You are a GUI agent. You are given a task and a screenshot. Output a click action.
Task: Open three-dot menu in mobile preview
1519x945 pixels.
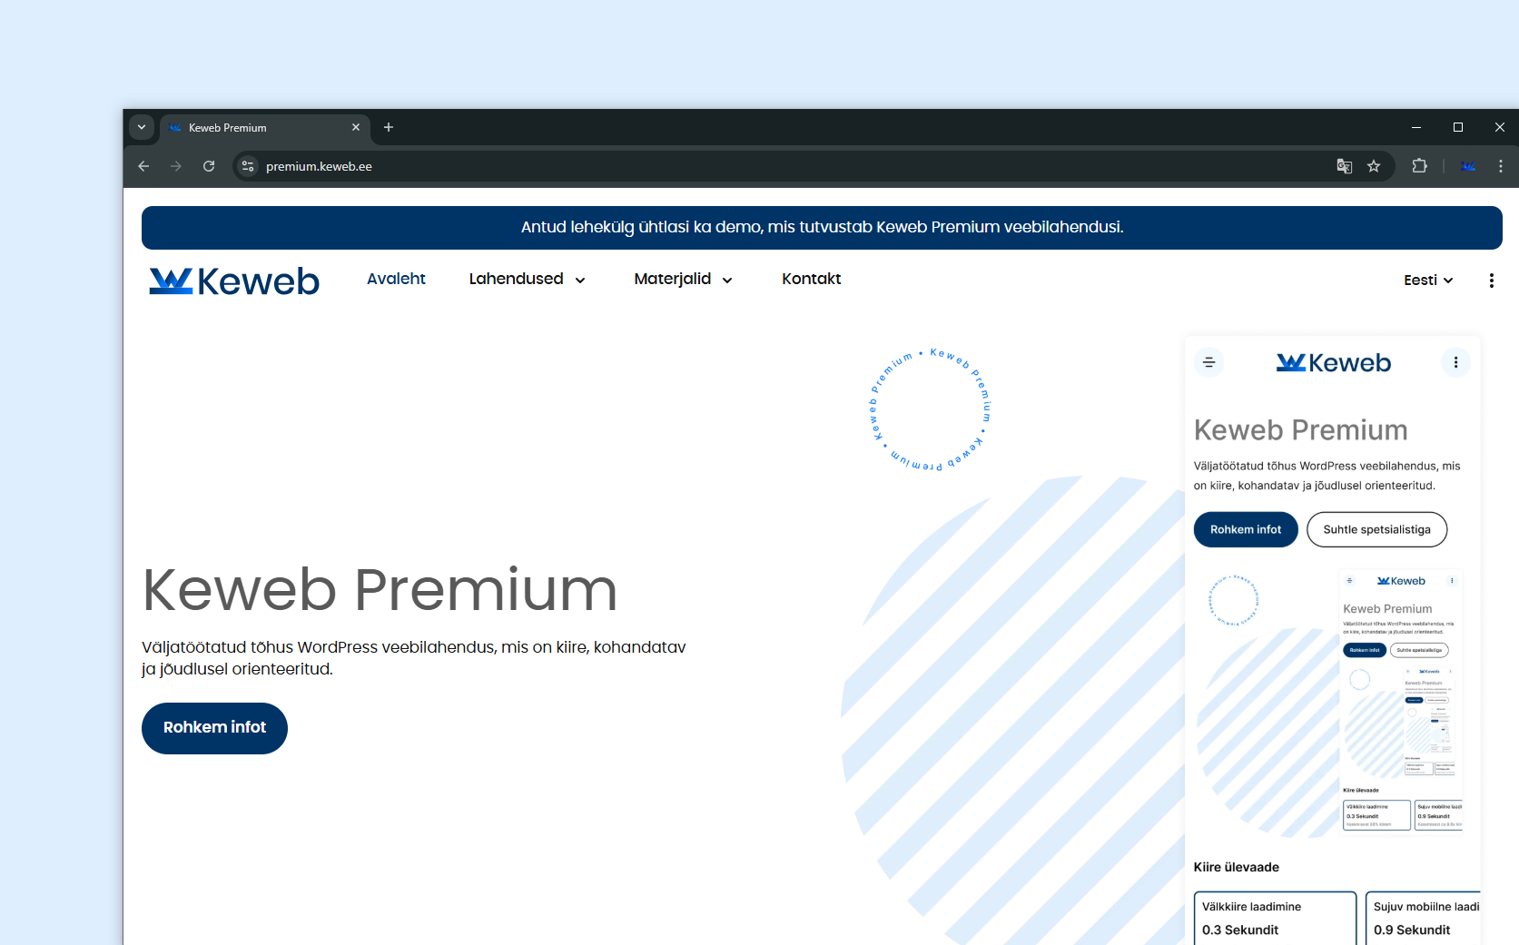point(1455,362)
